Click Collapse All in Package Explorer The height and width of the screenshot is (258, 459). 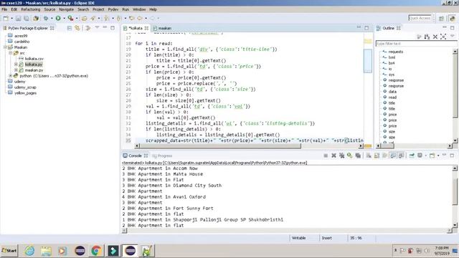70,28
